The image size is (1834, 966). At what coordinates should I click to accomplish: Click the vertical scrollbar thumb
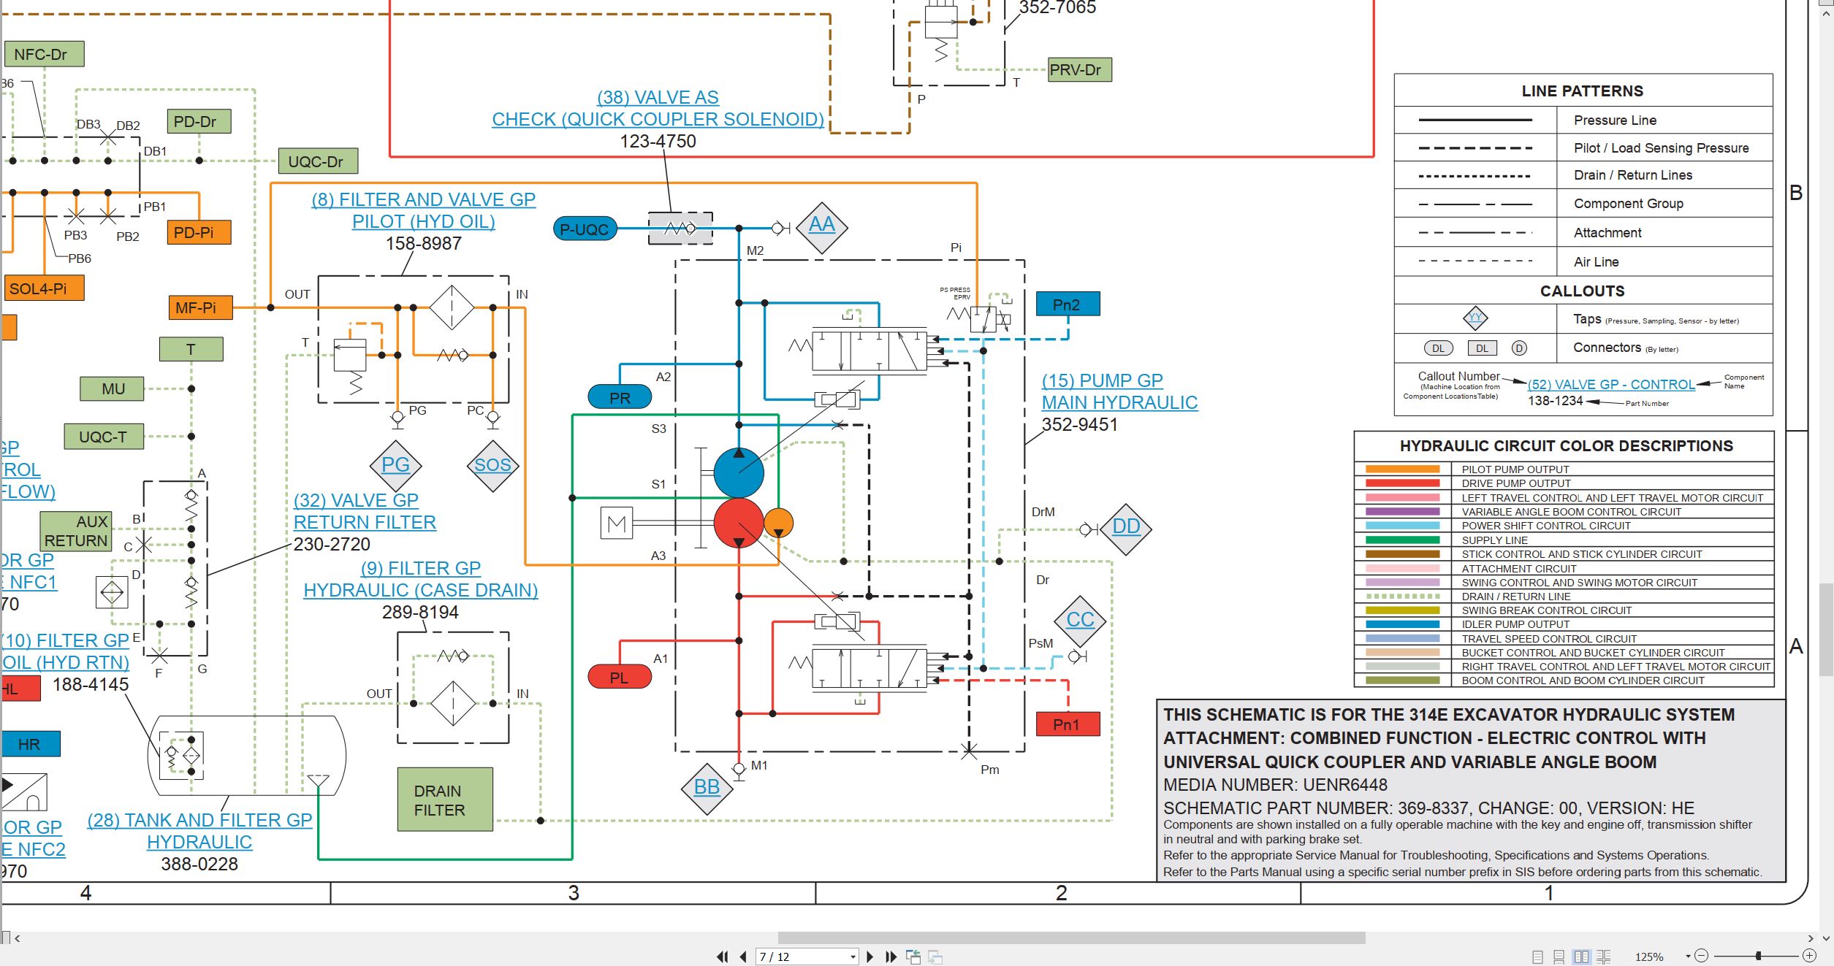click(x=1826, y=629)
